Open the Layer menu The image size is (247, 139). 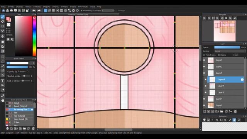pyautogui.click(x=19, y=7)
